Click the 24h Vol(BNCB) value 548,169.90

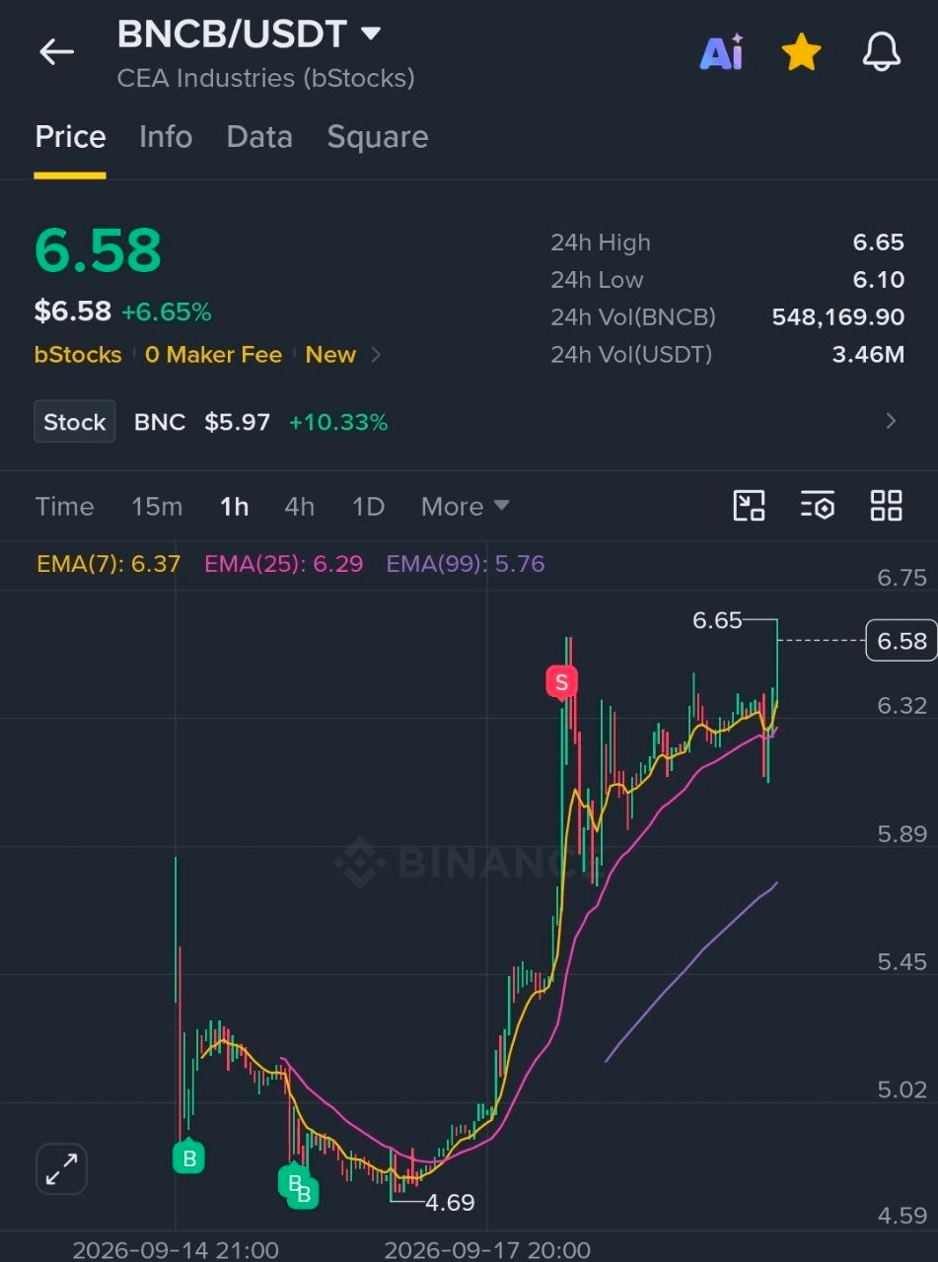click(x=837, y=317)
